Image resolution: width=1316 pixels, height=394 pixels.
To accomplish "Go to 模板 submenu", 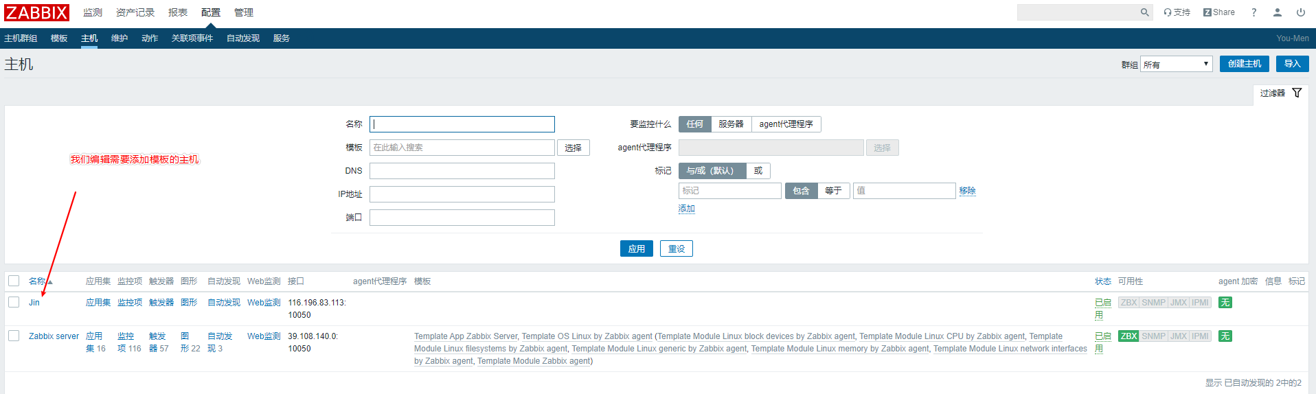I will tap(59, 38).
